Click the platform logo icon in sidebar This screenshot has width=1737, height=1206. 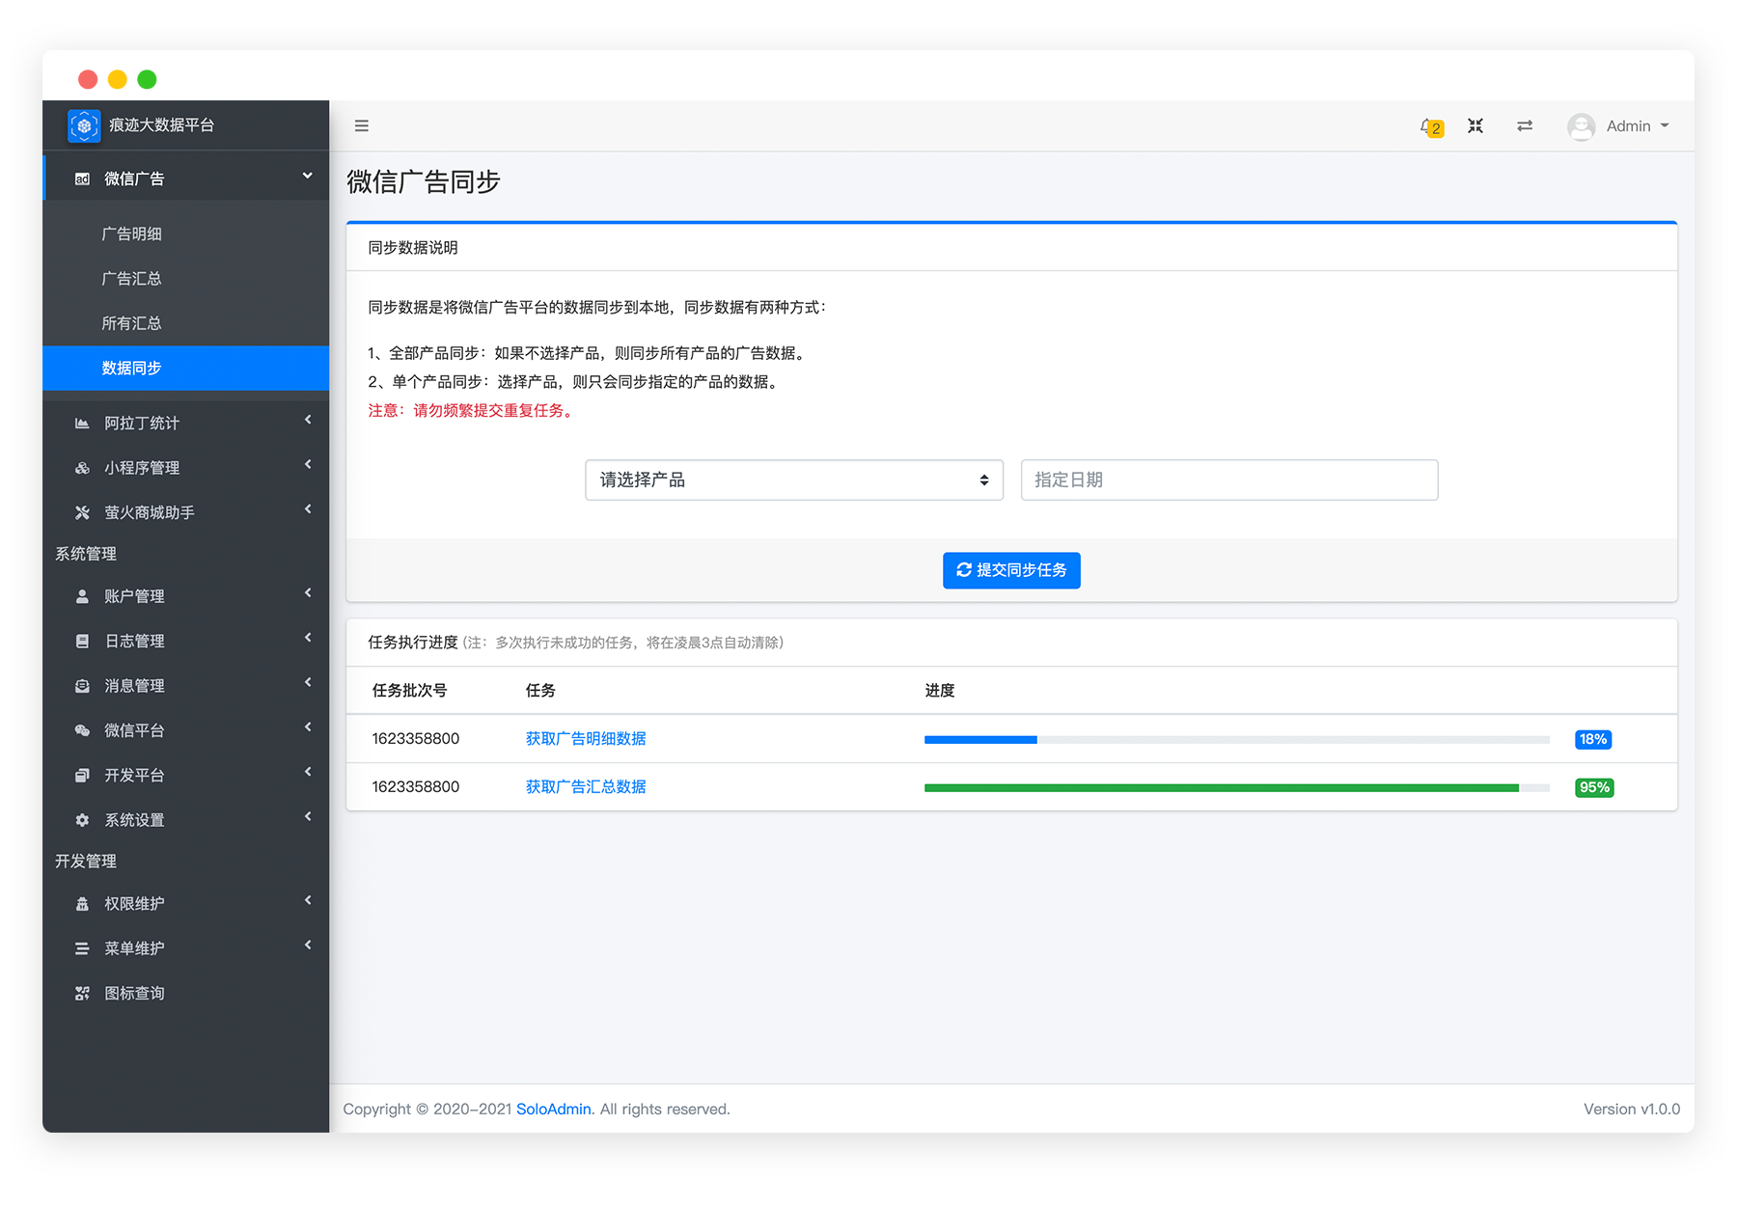[84, 125]
